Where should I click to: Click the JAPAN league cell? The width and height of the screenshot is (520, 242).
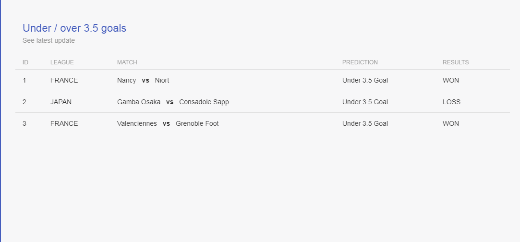coord(60,102)
